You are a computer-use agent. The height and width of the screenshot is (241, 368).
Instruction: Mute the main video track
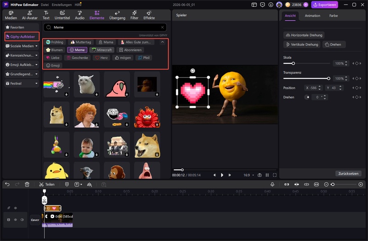22,220
